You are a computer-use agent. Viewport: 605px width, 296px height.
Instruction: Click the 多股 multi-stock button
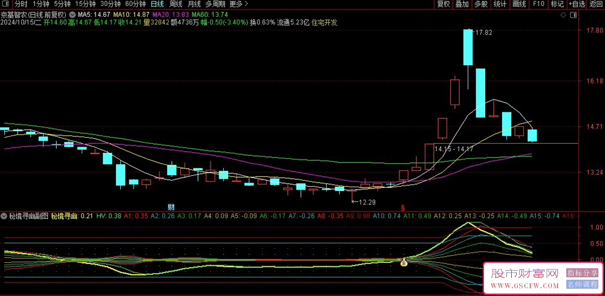point(481,4)
